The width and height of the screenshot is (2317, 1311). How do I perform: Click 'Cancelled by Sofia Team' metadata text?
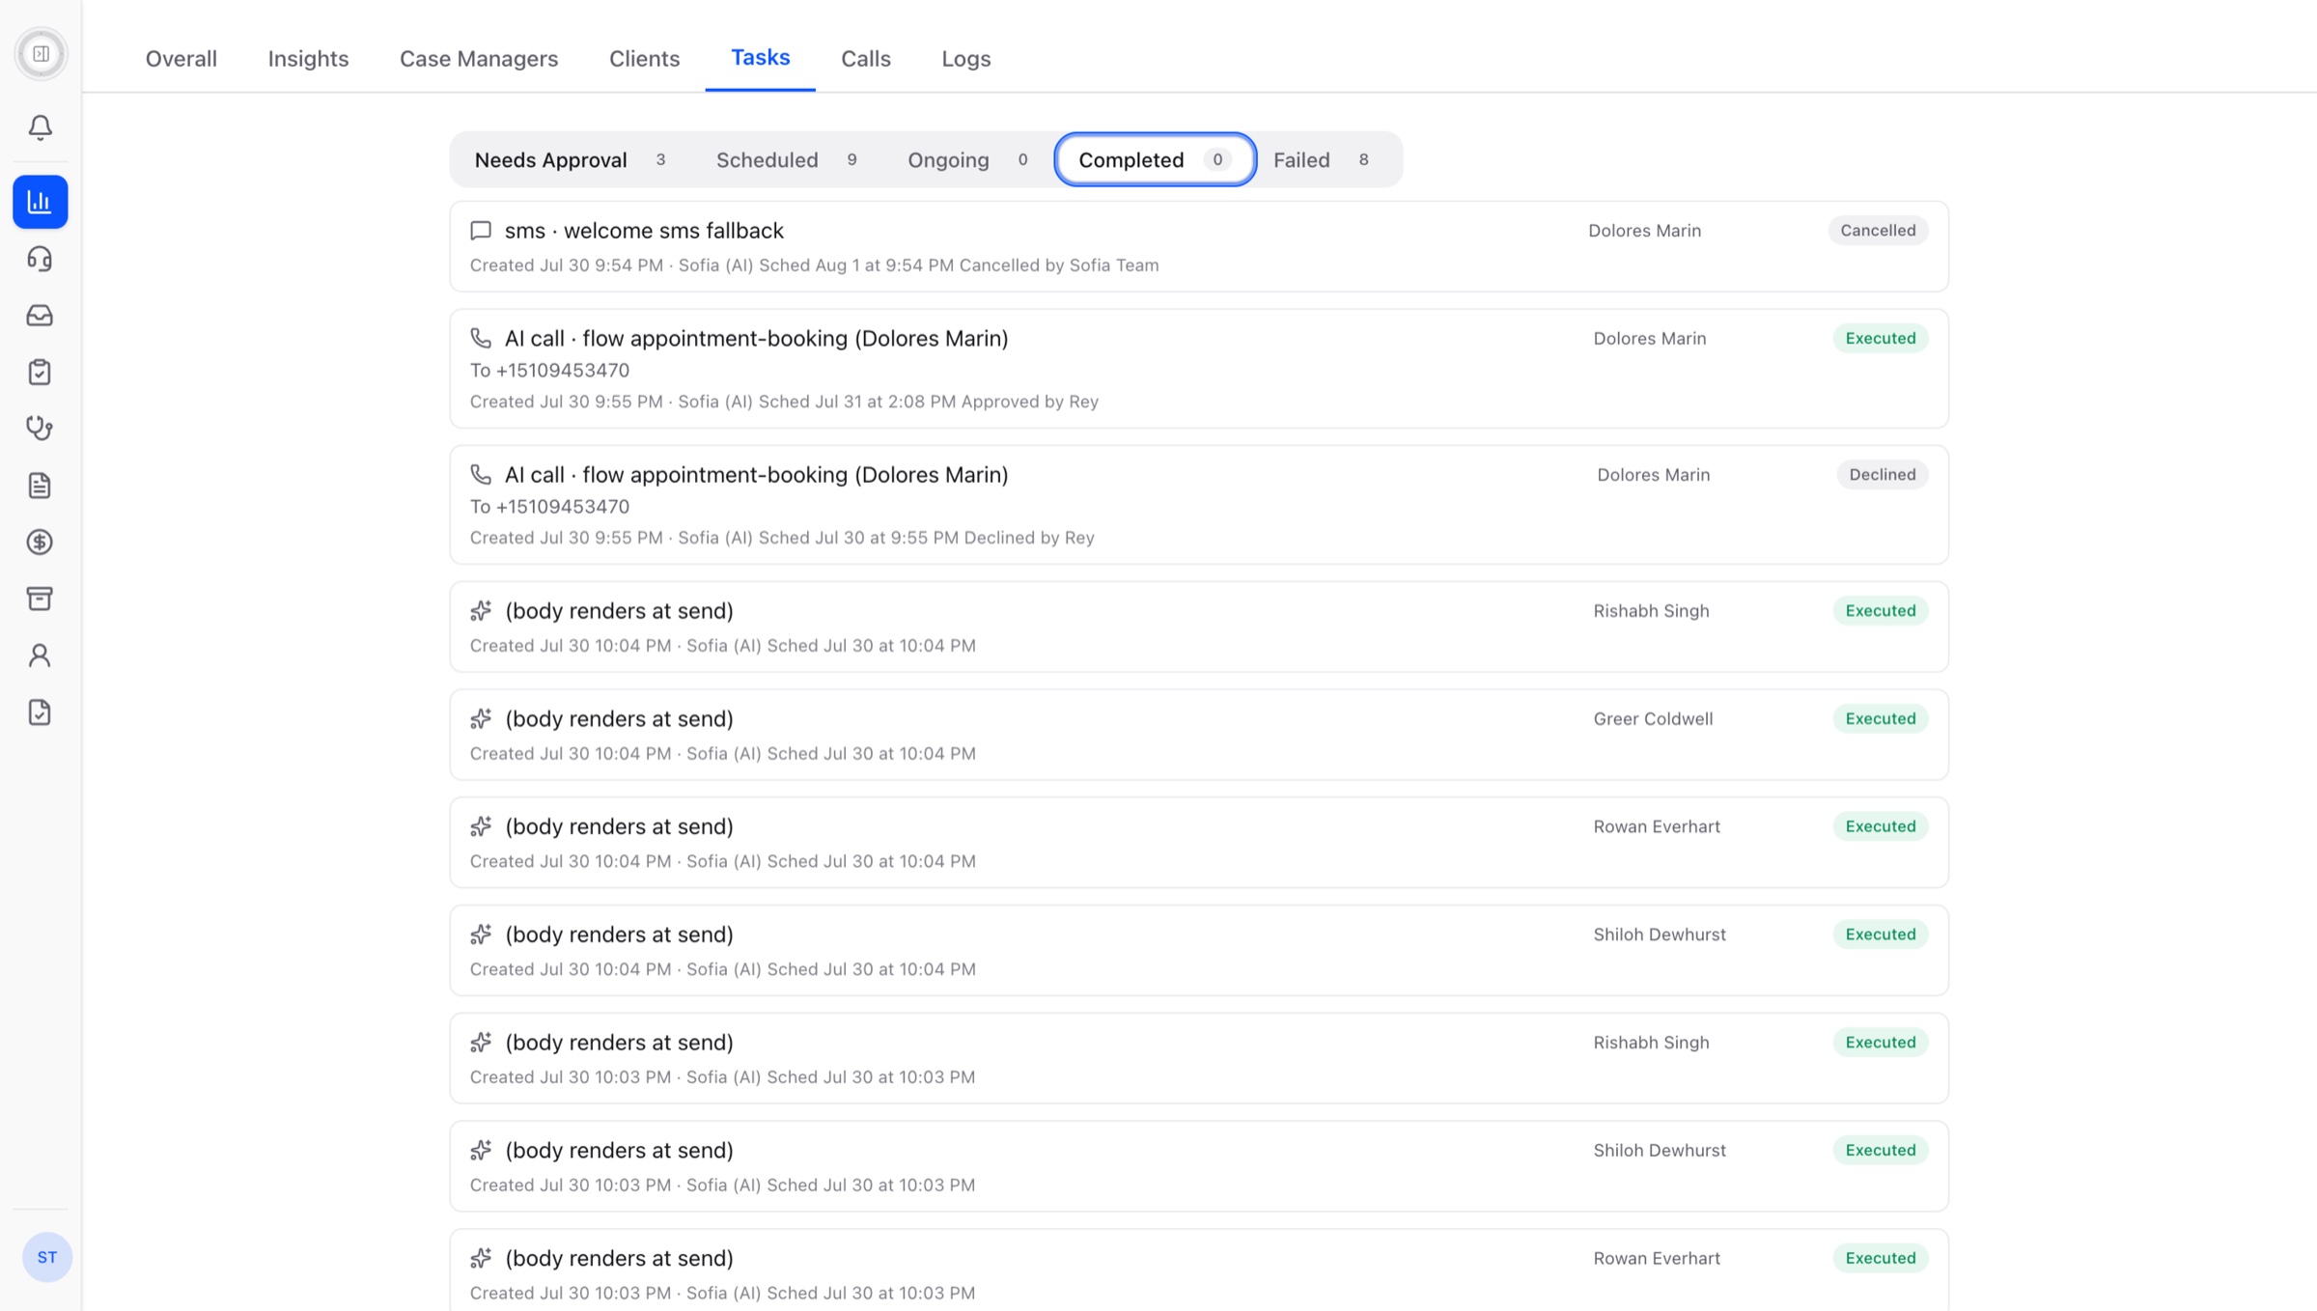(x=1059, y=265)
